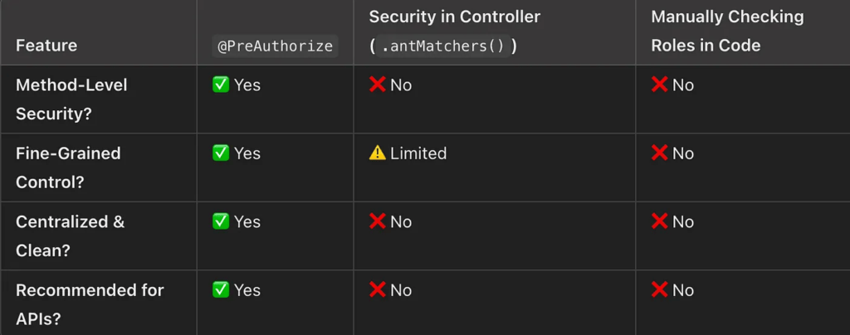Click red X under Manually Checking for Centralized & Clean
Viewport: 850px width, 335px height.
(x=660, y=221)
